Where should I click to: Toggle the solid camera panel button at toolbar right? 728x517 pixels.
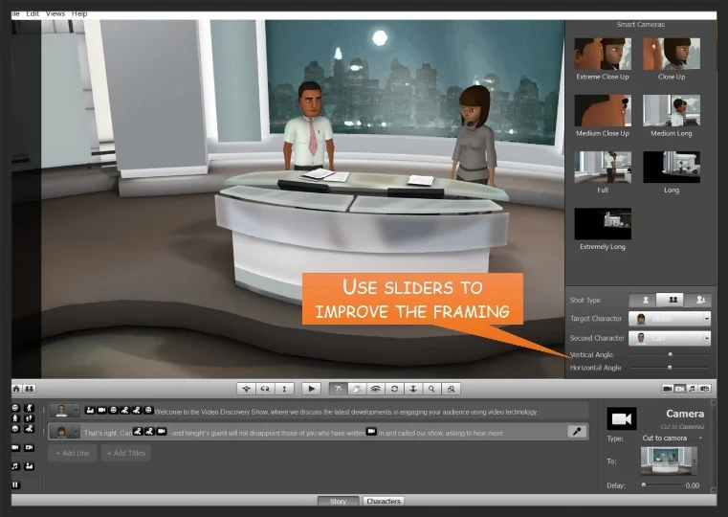pyautogui.click(x=667, y=389)
